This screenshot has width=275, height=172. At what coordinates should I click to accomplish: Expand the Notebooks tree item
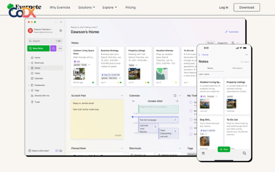[29, 85]
